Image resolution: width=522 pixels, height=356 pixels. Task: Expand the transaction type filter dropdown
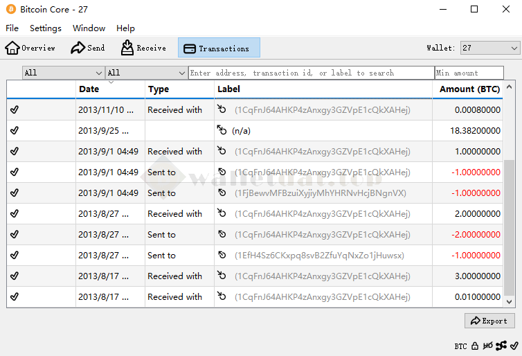146,73
